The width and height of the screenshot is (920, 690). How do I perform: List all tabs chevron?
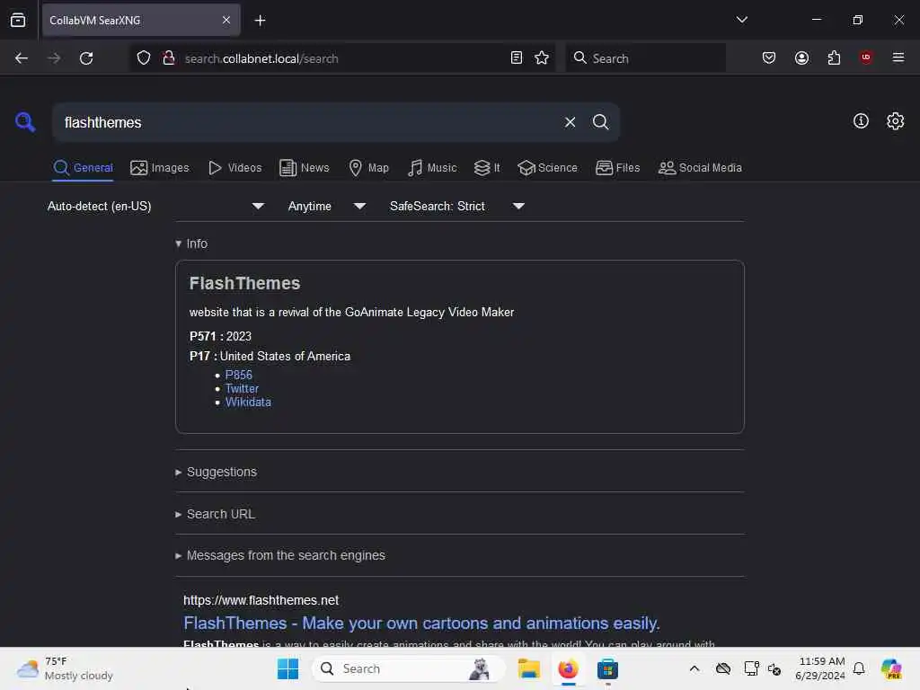click(x=741, y=20)
